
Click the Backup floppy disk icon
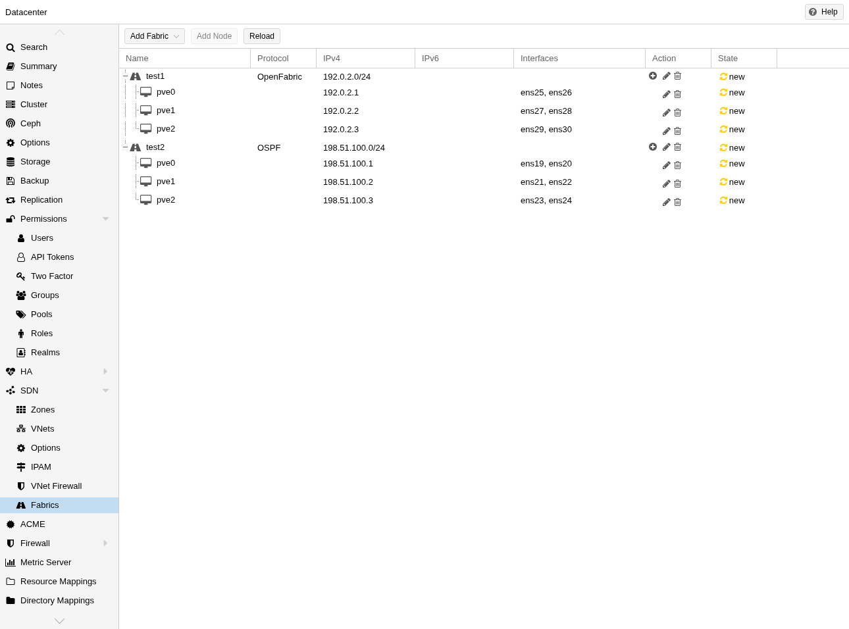coord(11,181)
